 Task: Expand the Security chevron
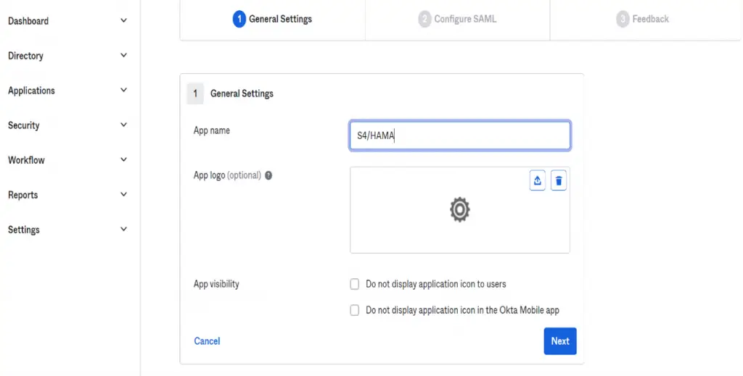tap(123, 125)
